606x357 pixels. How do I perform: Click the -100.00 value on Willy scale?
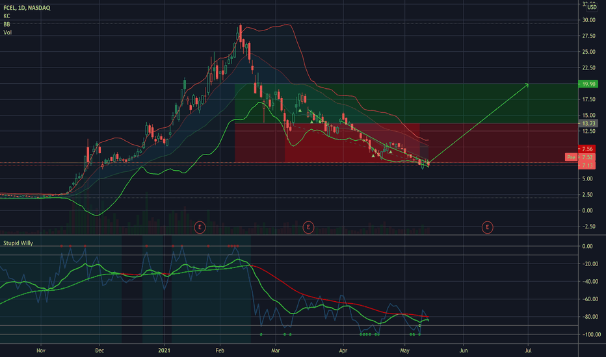(591, 335)
